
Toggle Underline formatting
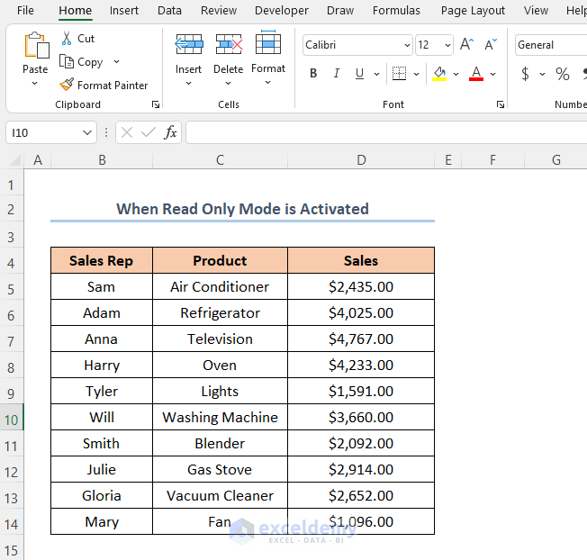pyautogui.click(x=361, y=74)
